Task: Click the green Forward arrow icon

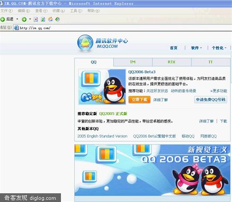Action: [x=24, y=19]
